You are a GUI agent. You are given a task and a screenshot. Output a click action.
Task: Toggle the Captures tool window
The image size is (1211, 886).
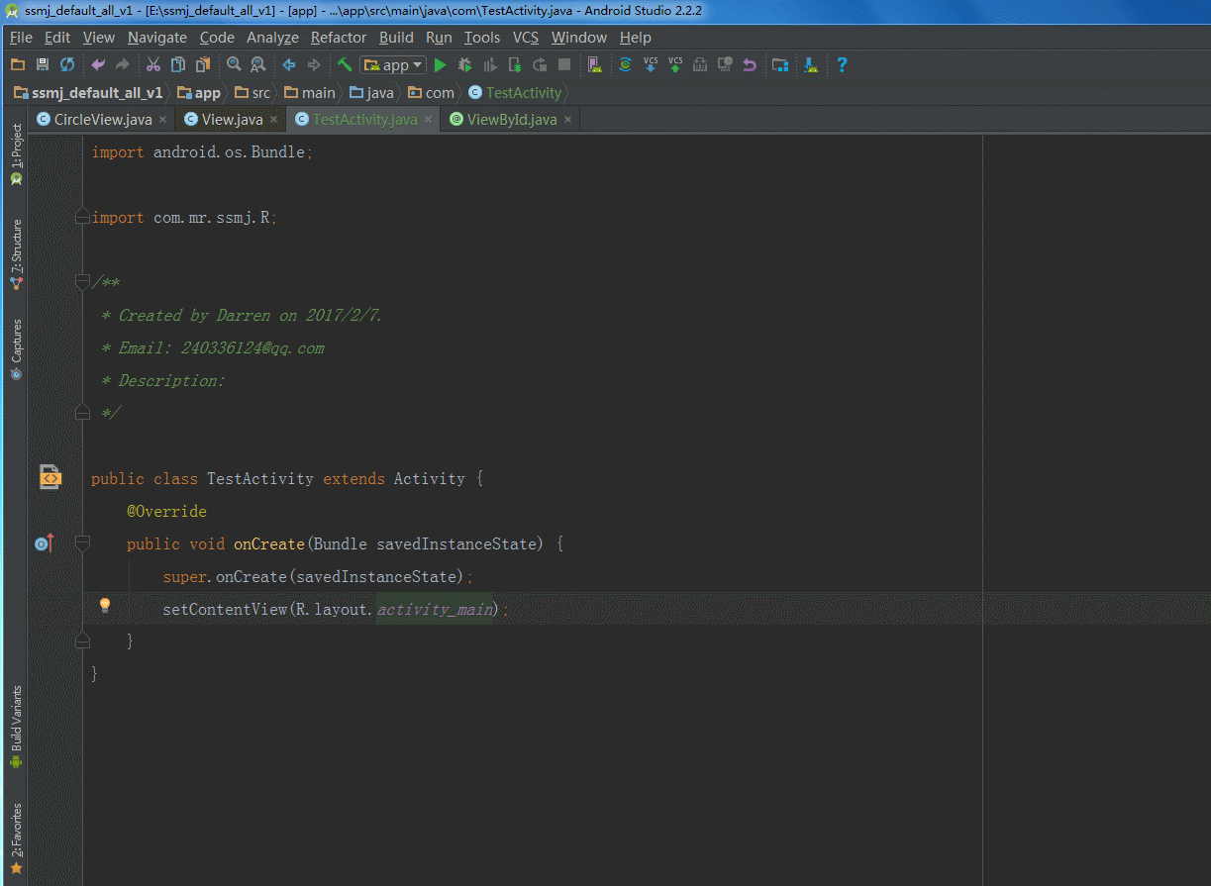click(16, 350)
